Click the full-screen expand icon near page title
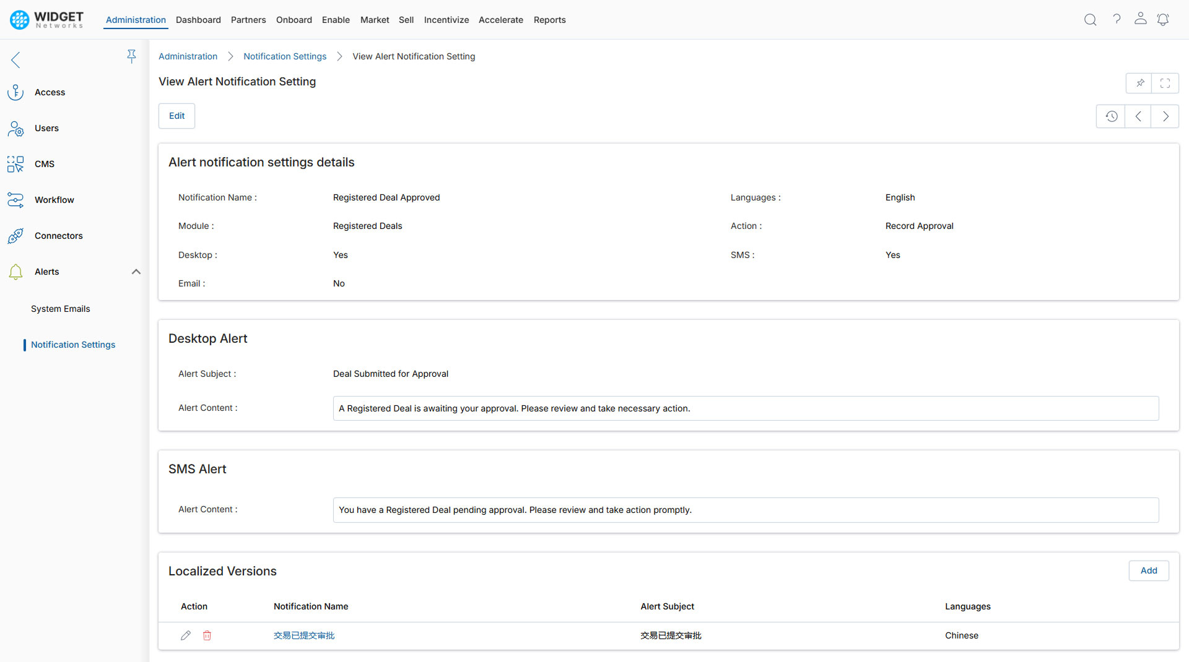The width and height of the screenshot is (1189, 662). click(1165, 83)
